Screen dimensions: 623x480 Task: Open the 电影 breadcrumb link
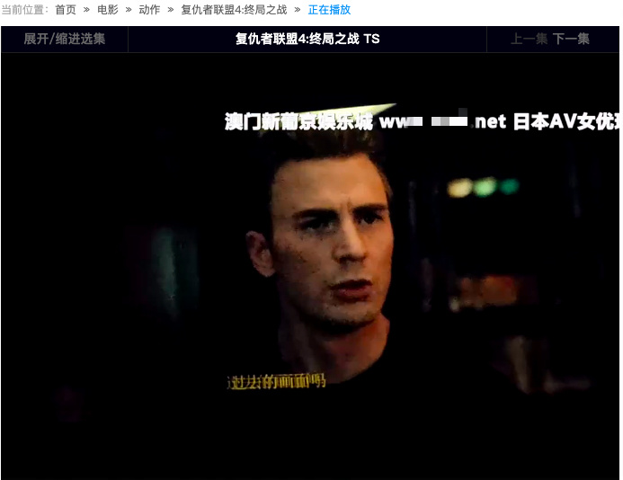tap(108, 10)
